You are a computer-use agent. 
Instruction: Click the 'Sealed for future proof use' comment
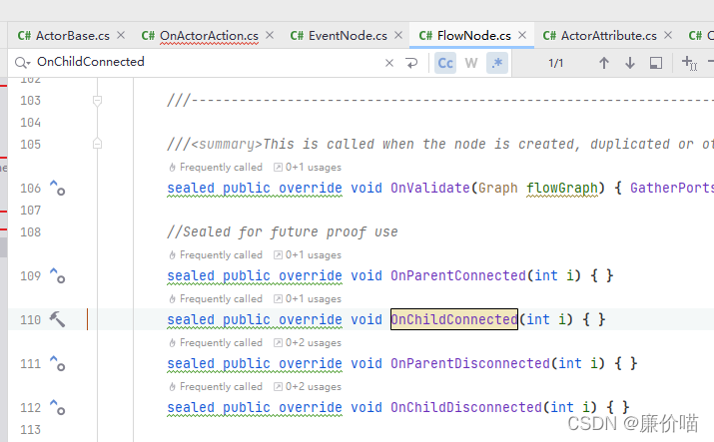pos(283,231)
